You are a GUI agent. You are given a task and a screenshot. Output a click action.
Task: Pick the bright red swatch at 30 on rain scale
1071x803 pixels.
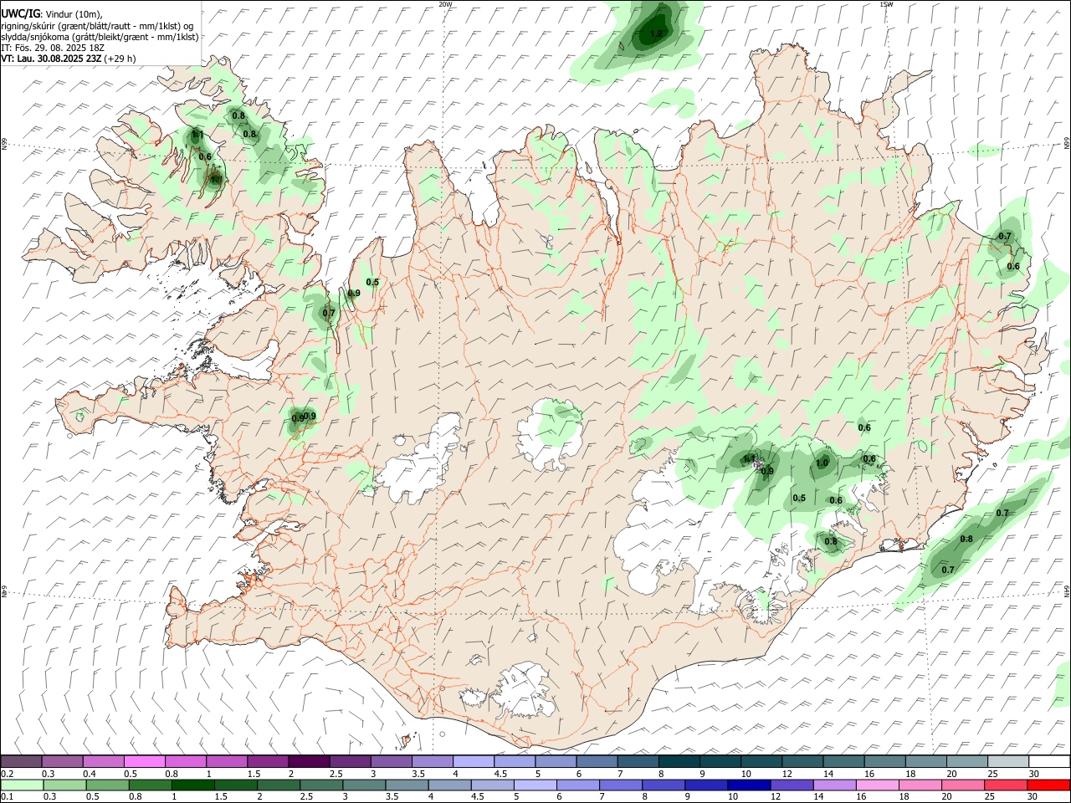tap(1048, 785)
